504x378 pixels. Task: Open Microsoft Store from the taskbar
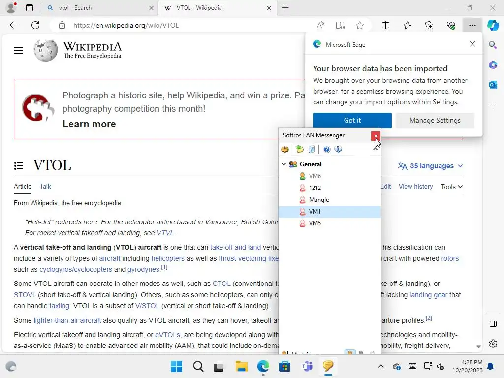(284, 366)
